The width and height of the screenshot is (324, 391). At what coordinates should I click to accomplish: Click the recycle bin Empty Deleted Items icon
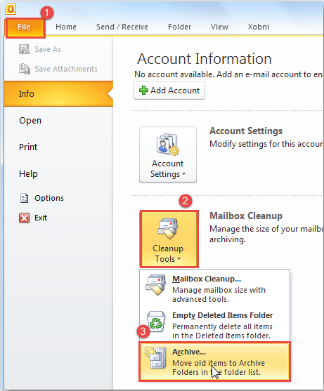(x=156, y=322)
